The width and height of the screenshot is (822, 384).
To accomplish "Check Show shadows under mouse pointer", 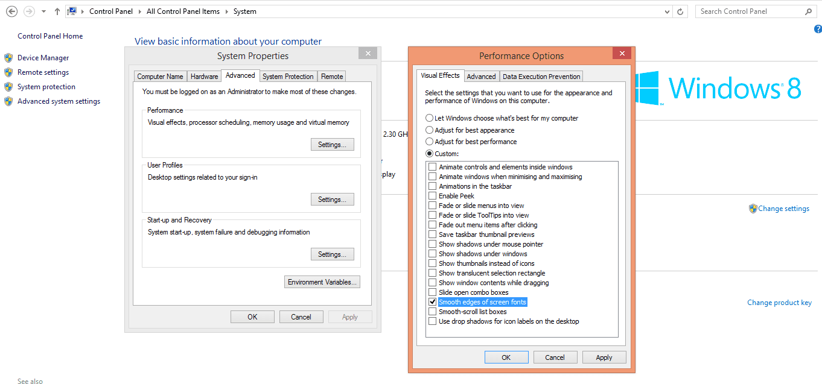I will 432,244.
